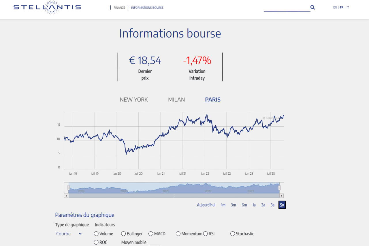Select the Aujourd'hui time range
Image resolution: width=369 pixels, height=246 pixels.
(206, 205)
